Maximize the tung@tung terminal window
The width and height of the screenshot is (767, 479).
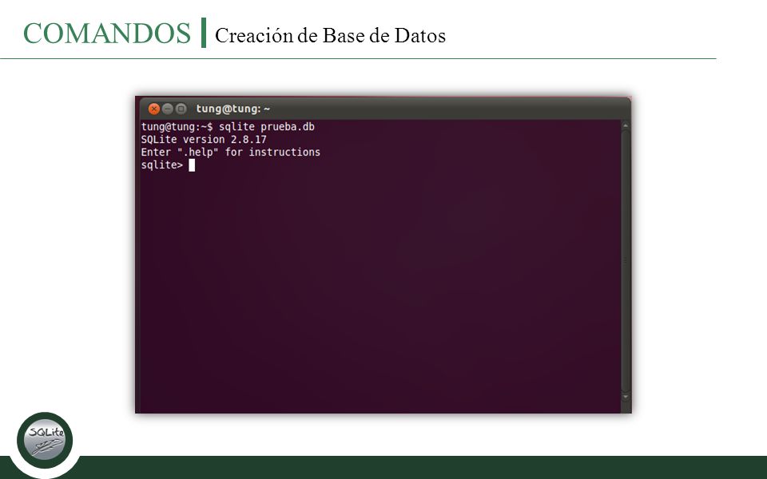[x=181, y=109]
